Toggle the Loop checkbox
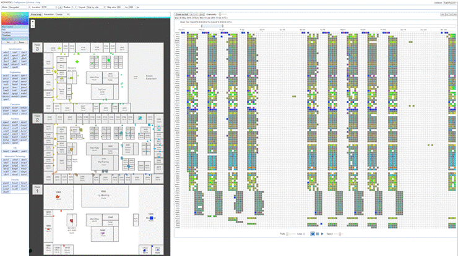The image size is (458, 256). point(305,234)
